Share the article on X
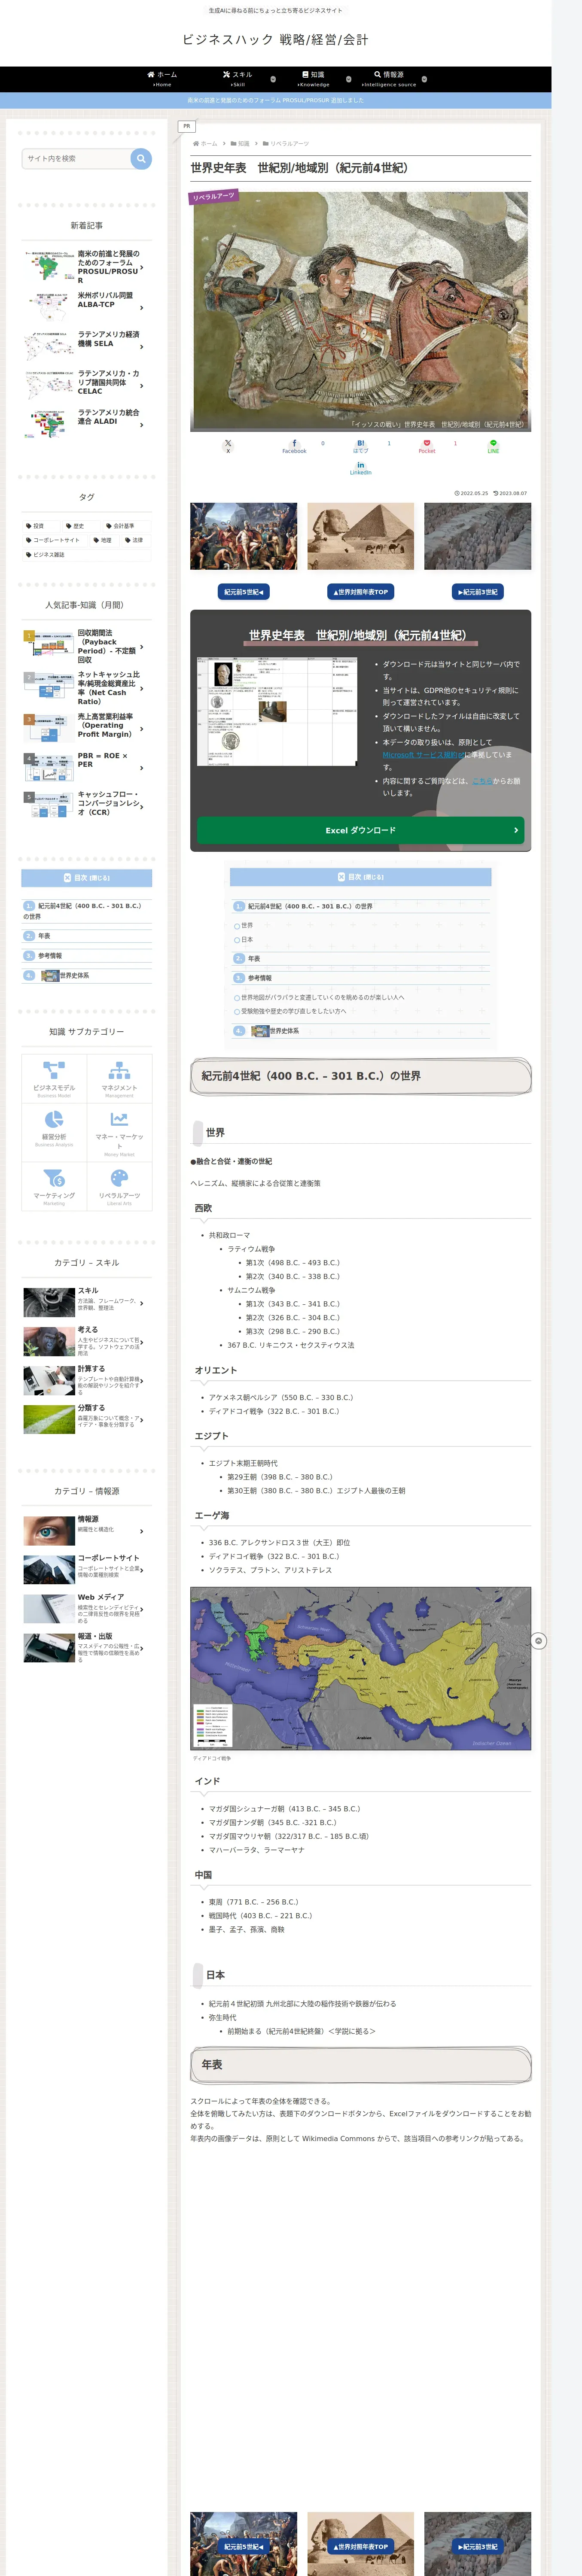This screenshot has height=2576, width=582. (228, 446)
